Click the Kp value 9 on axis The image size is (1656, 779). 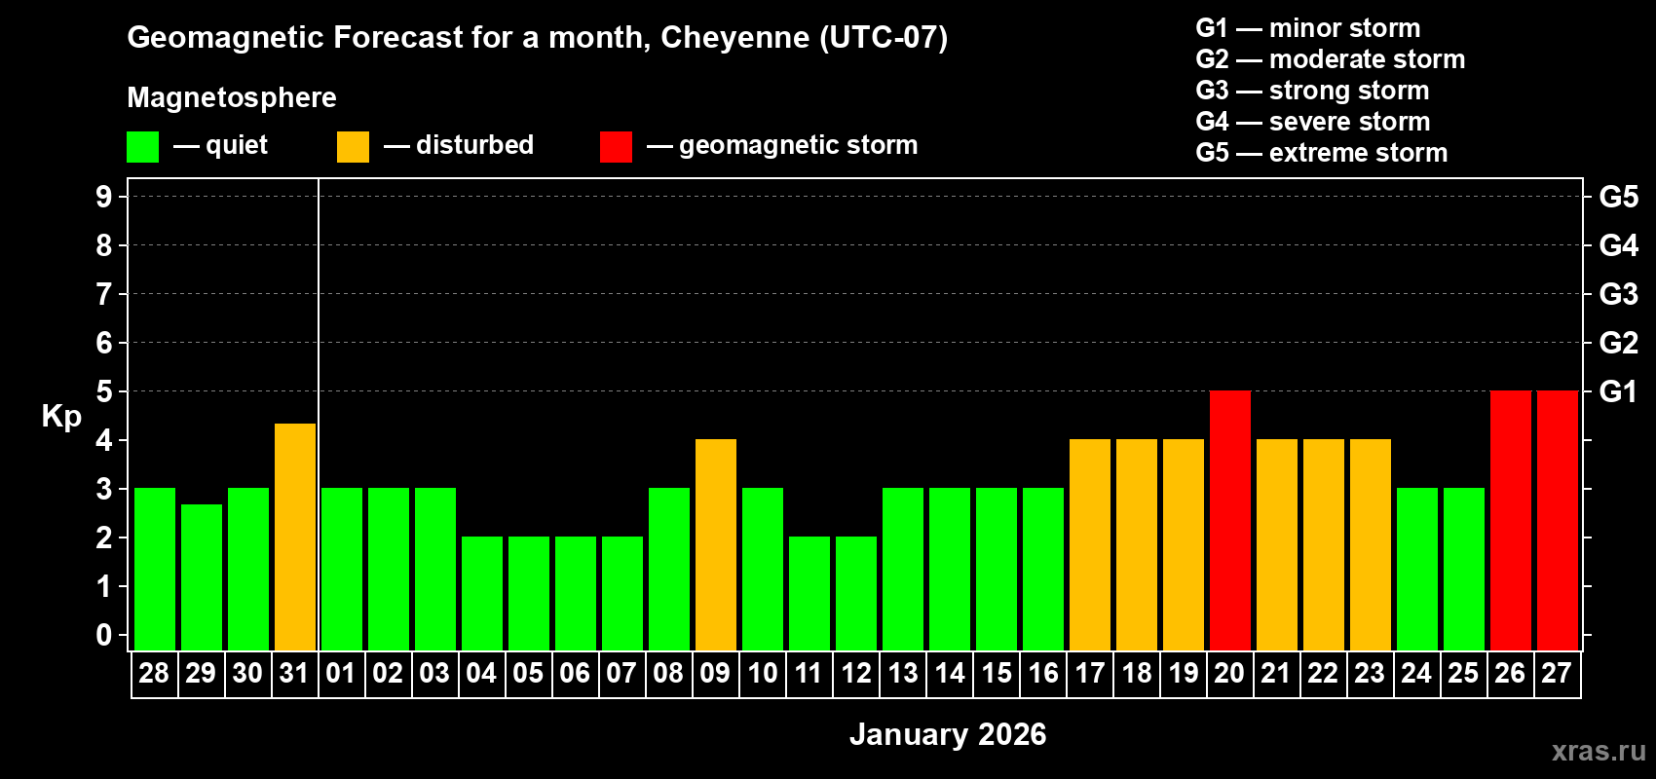(104, 197)
